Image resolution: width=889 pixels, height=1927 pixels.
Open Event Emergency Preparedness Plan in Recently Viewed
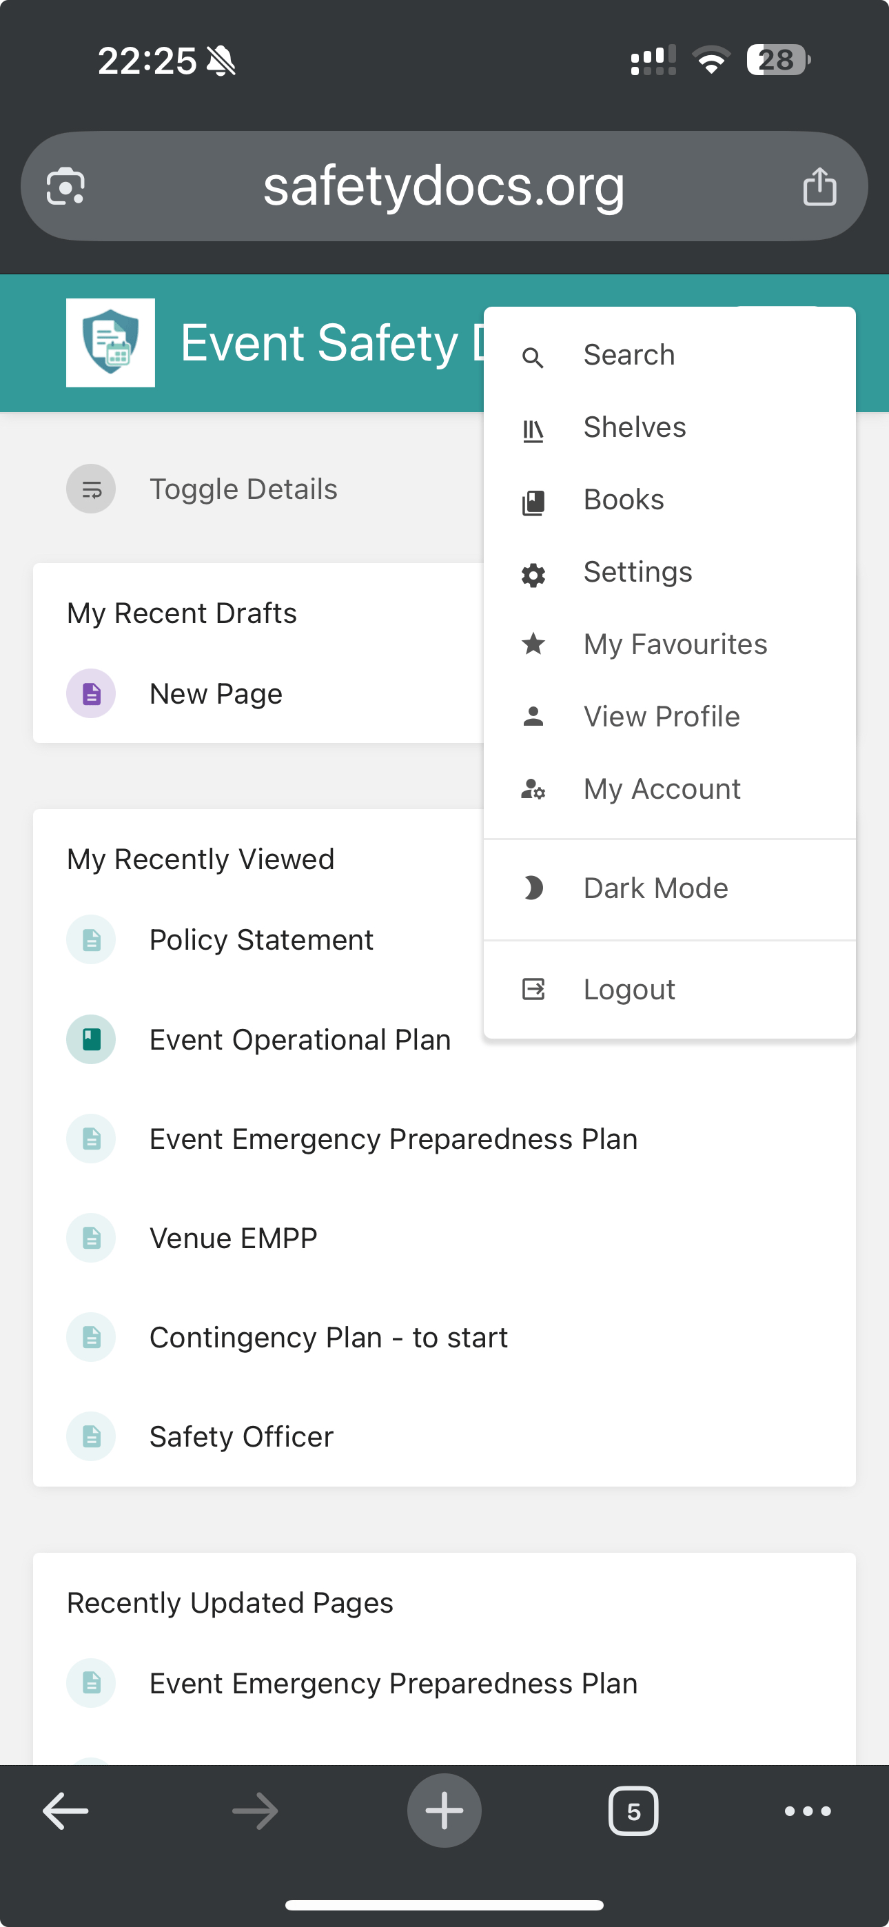pos(394,1139)
